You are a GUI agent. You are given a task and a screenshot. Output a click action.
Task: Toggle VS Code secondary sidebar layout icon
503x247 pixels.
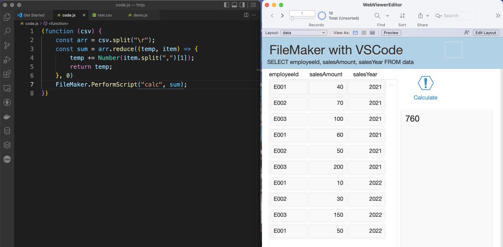click(243, 5)
